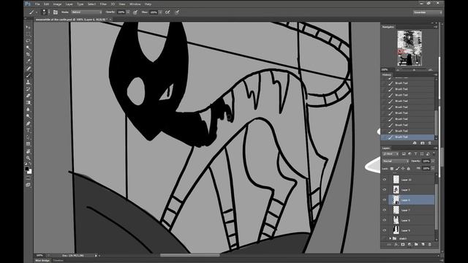Open layer blend mode Normal dropdown
Image resolution: width=468 pixels, height=263 pixels.
(396, 161)
